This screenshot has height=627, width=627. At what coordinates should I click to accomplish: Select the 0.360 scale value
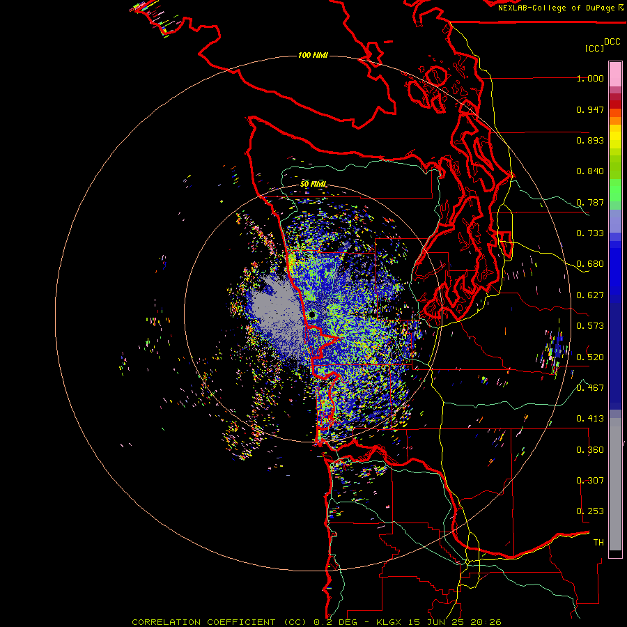[x=590, y=450]
